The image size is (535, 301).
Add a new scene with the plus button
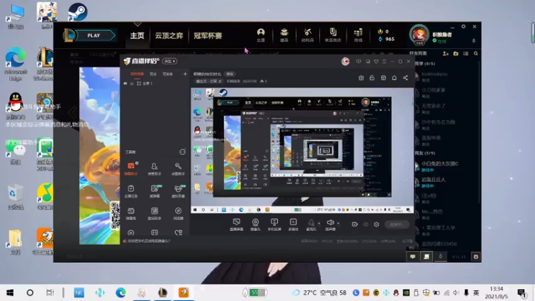(185, 74)
